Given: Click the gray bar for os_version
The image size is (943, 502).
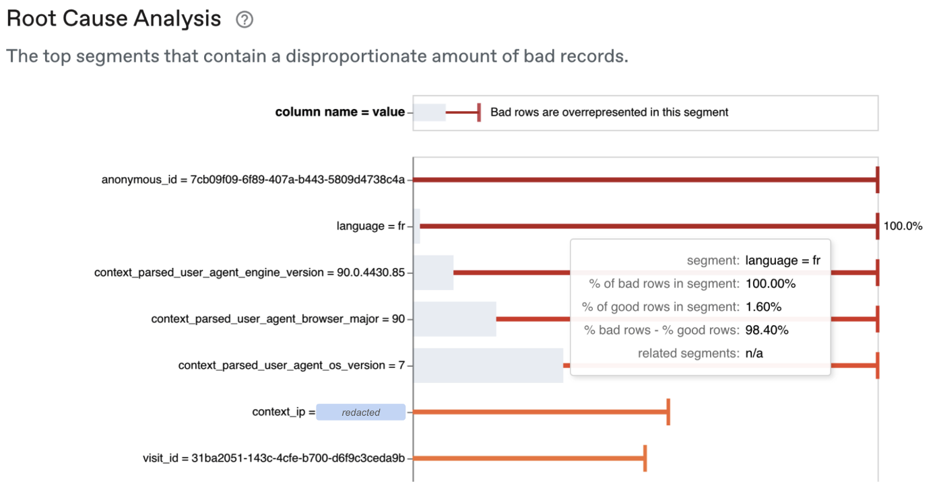Looking at the screenshot, I should pyautogui.click(x=488, y=365).
